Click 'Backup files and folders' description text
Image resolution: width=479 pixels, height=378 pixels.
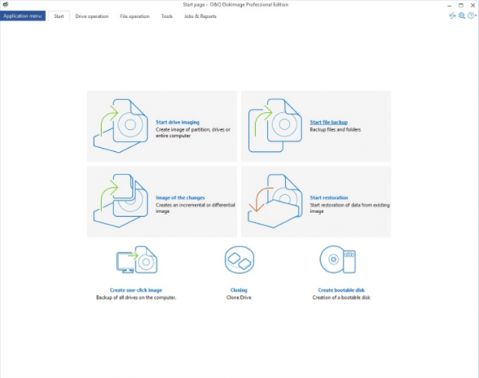click(335, 130)
